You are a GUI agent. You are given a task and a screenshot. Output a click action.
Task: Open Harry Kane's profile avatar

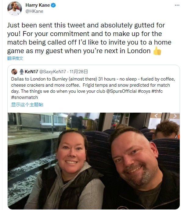pos(14,9)
